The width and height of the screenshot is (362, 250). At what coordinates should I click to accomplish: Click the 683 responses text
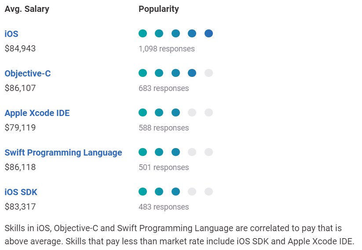point(164,88)
